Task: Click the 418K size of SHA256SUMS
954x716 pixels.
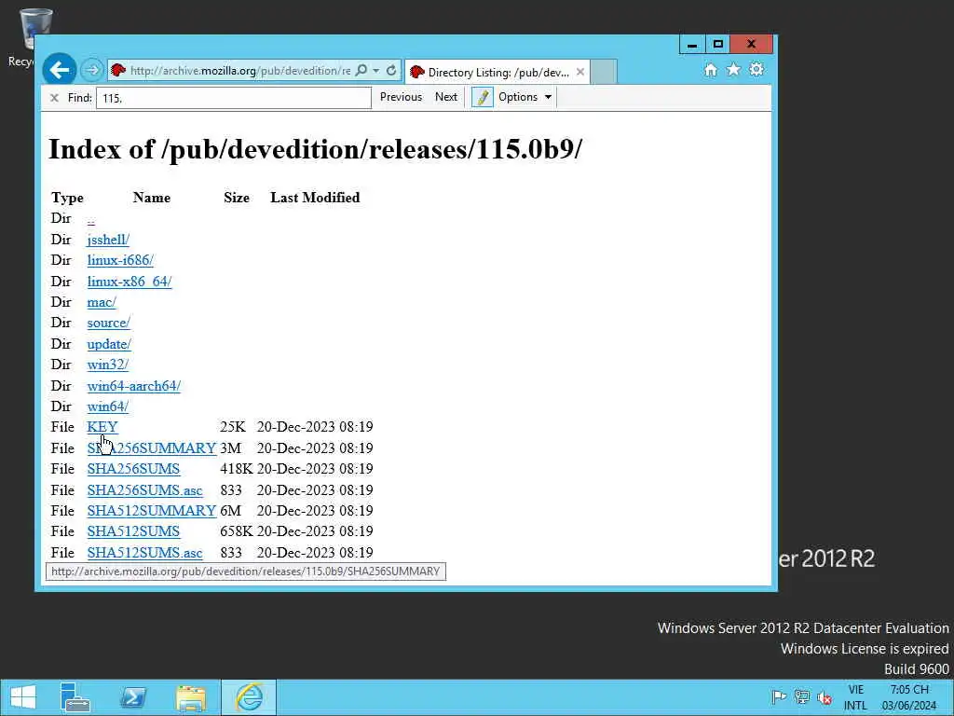Action: point(237,469)
